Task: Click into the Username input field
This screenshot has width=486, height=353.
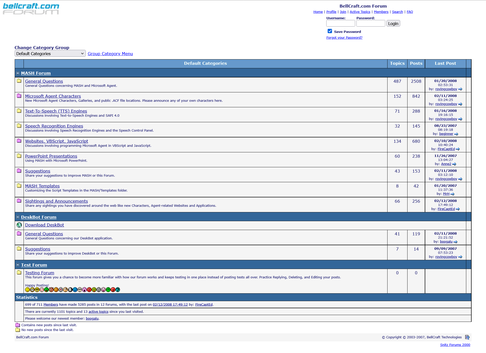Action: pyautogui.click(x=340, y=24)
